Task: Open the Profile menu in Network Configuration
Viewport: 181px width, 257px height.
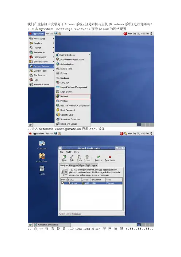Action: pyautogui.click(x=69, y=152)
